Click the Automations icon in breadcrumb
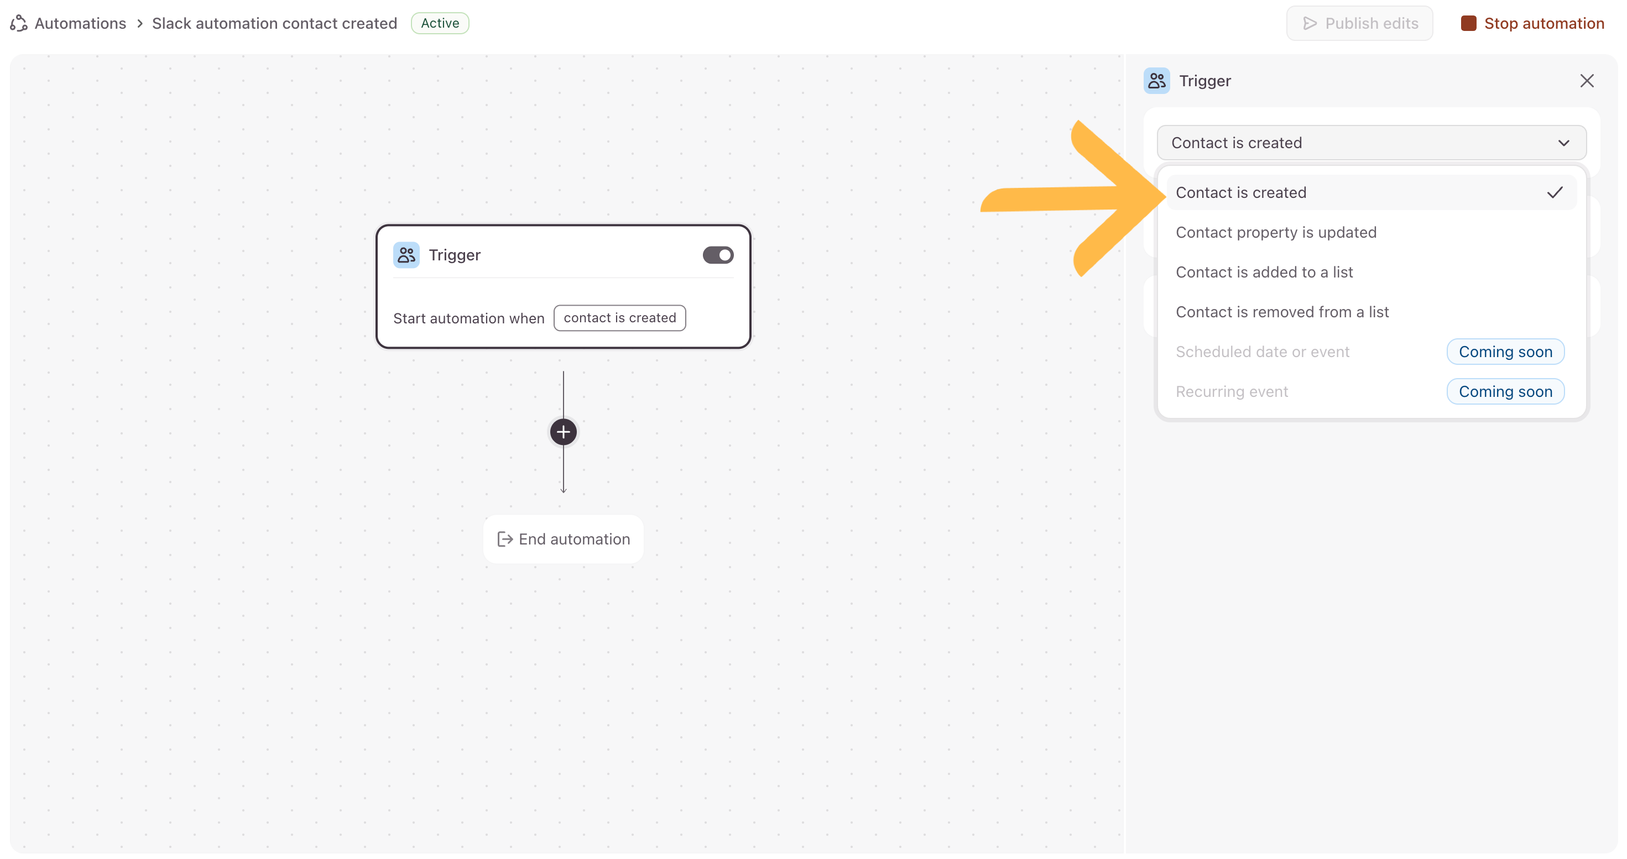This screenshot has width=1627, height=859. click(x=19, y=23)
